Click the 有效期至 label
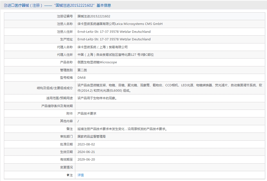The width and height of the screenshot is (267, 181). pos(66,159)
